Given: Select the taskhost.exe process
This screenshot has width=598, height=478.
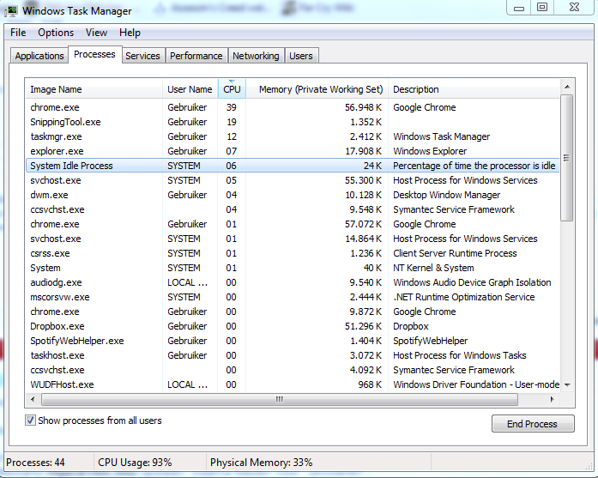Looking at the screenshot, I should (293, 355).
